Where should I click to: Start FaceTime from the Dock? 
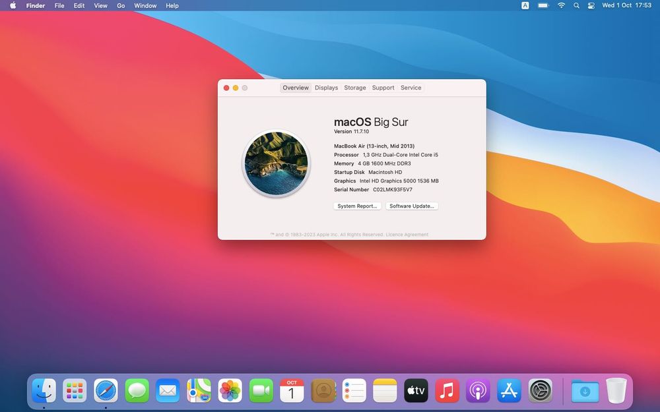pyautogui.click(x=261, y=390)
